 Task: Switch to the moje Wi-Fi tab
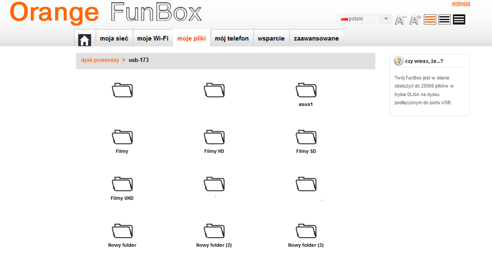(153, 38)
